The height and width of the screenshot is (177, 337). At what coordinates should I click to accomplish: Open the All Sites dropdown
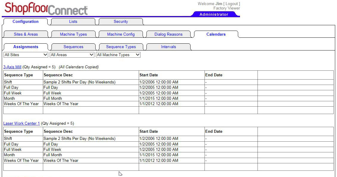[26, 55]
